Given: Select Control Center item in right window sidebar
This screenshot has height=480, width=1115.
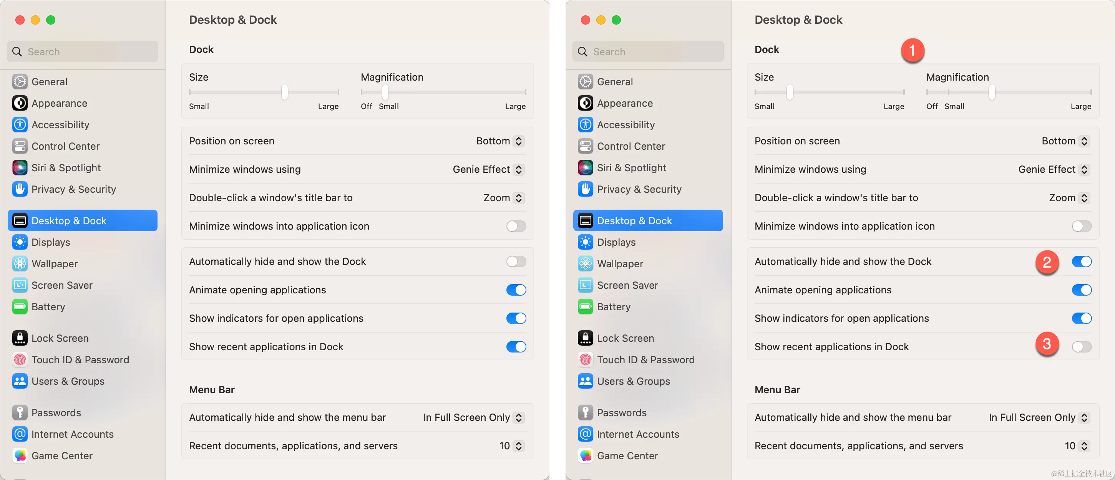Looking at the screenshot, I should tap(631, 146).
